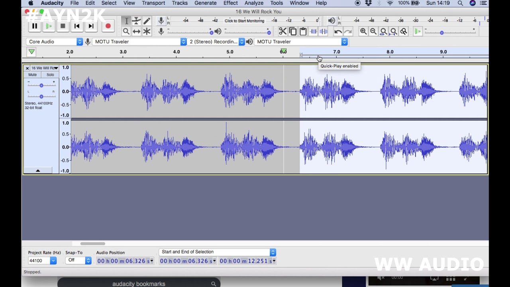510x287 pixels.
Task: Open the 2 (Stereo) Recording channels dropdown
Action: tap(216, 42)
